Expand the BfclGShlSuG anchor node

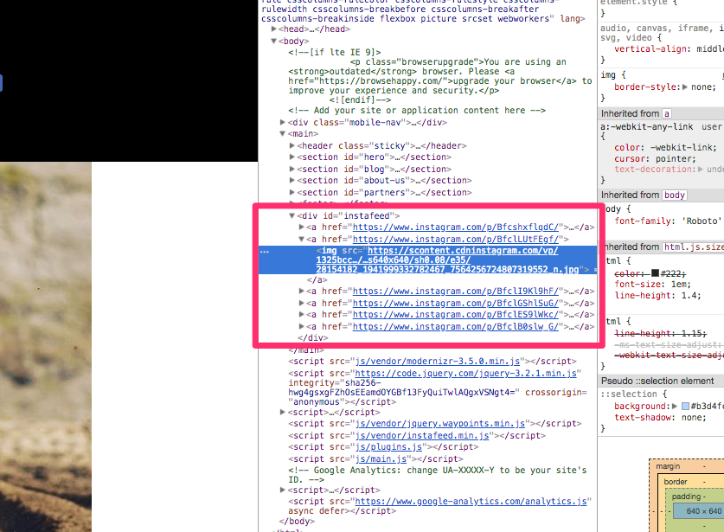[301, 303]
